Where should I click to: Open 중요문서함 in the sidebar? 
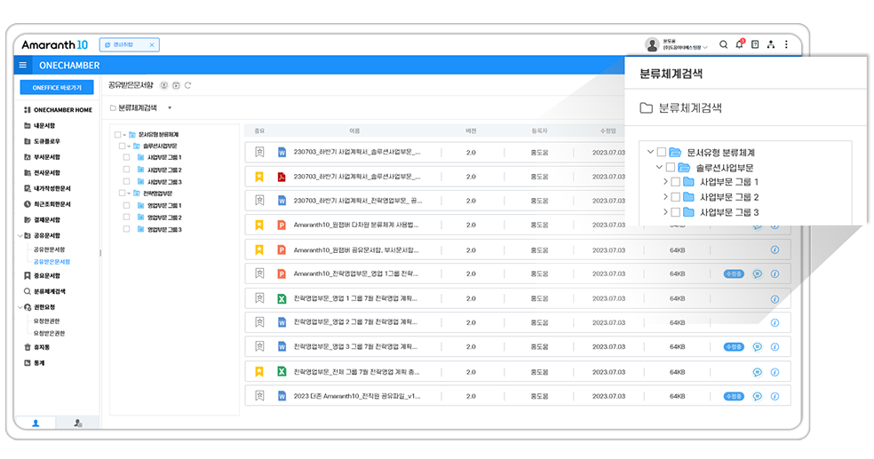coord(46,276)
